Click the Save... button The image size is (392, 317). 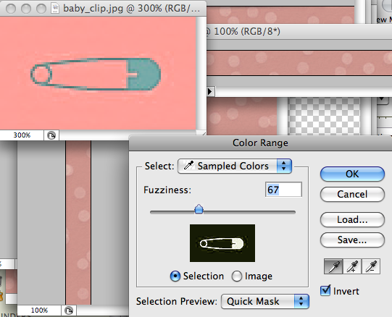(x=352, y=240)
